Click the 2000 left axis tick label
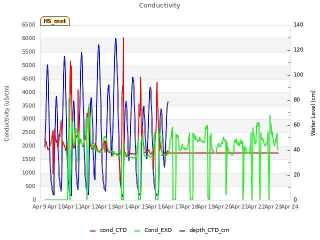The image size is (320, 240). pos(29,145)
